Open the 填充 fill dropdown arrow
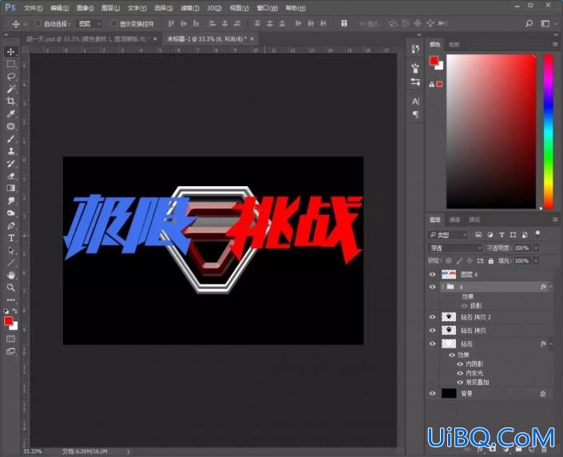The image size is (563, 457). (536, 260)
